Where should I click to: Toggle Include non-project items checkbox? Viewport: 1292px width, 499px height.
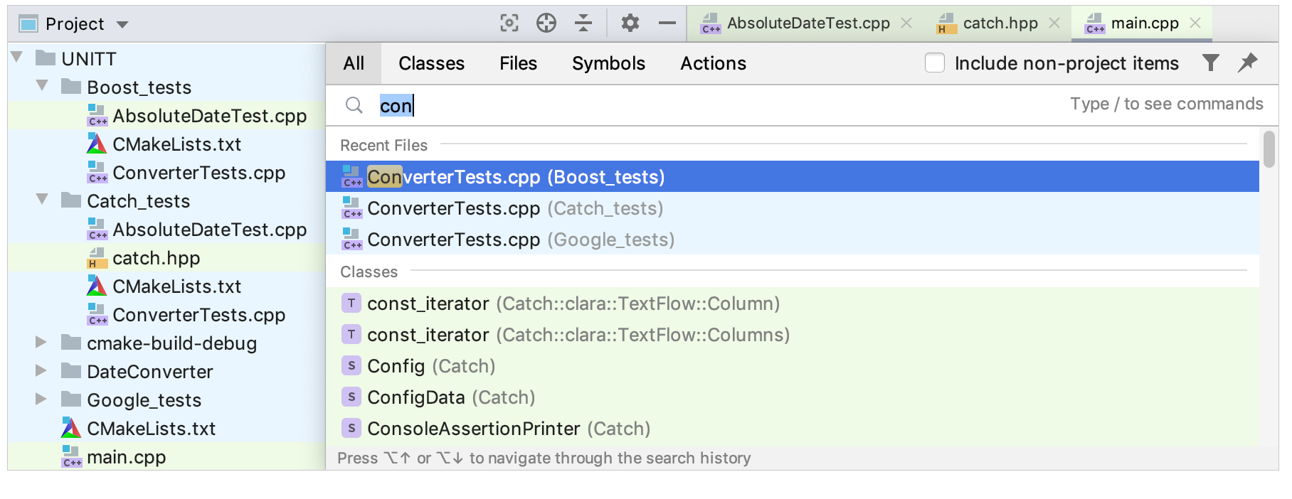[x=935, y=63]
